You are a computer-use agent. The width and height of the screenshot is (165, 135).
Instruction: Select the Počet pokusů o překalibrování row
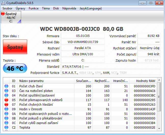click(80, 118)
